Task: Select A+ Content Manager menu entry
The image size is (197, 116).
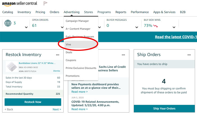Action: [81, 29]
